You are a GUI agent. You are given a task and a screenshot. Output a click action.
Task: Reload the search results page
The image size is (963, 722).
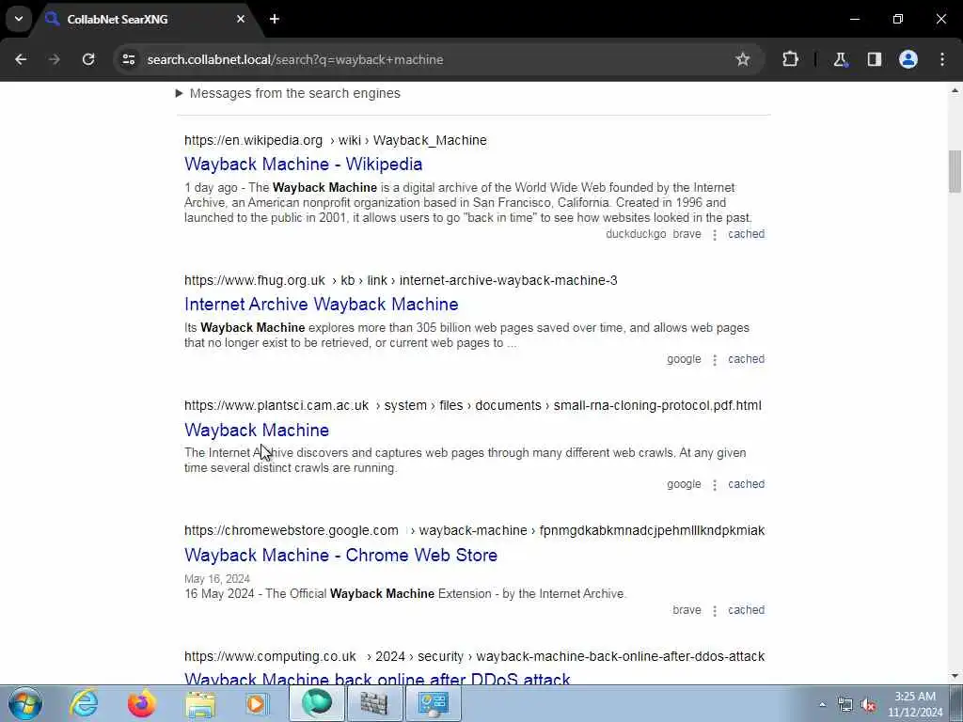click(x=88, y=59)
